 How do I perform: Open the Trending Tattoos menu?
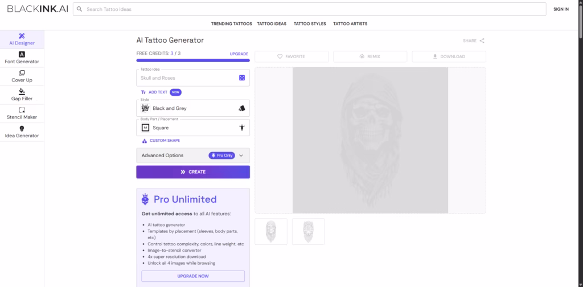point(231,24)
